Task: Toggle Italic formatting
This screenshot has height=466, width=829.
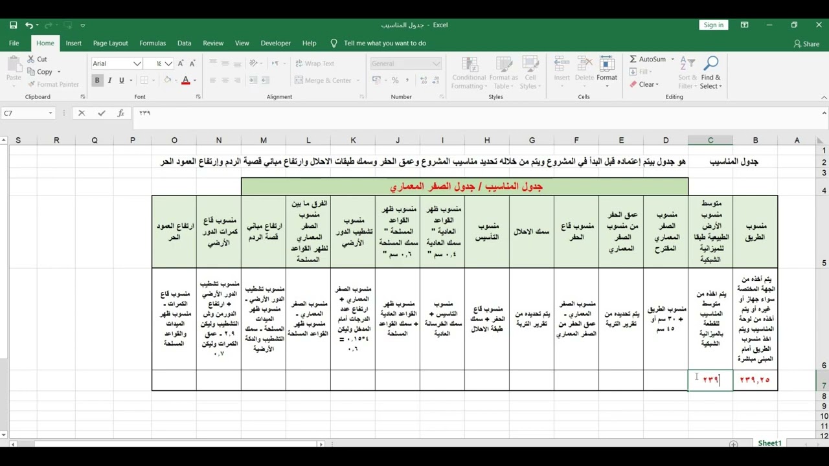Action: tap(109, 80)
